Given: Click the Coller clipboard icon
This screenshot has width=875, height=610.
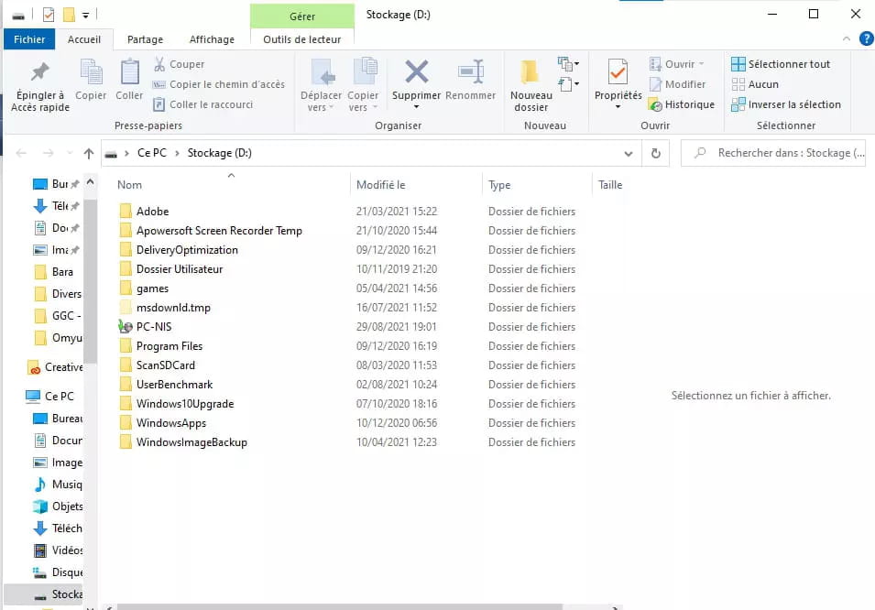Looking at the screenshot, I should 129,72.
